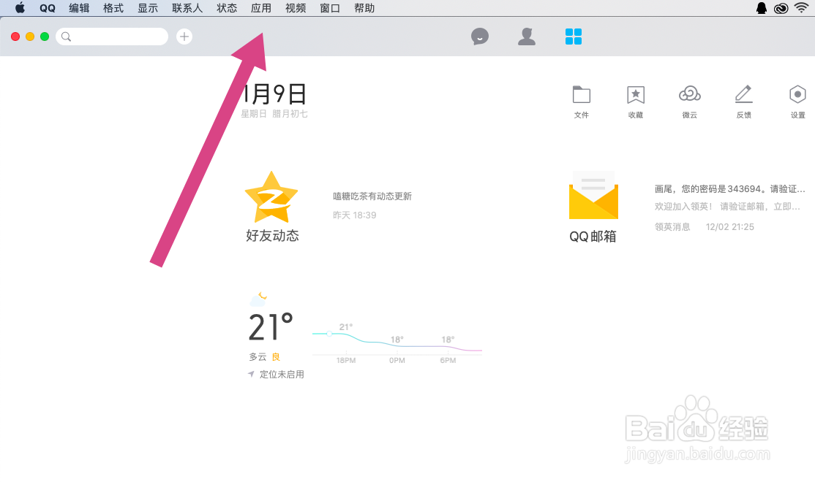Open the 显示 menu
815x482 pixels.
pos(148,8)
